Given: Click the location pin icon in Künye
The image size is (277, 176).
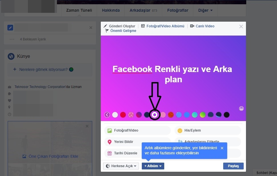Looking at the screenshot, I should click(9, 107).
